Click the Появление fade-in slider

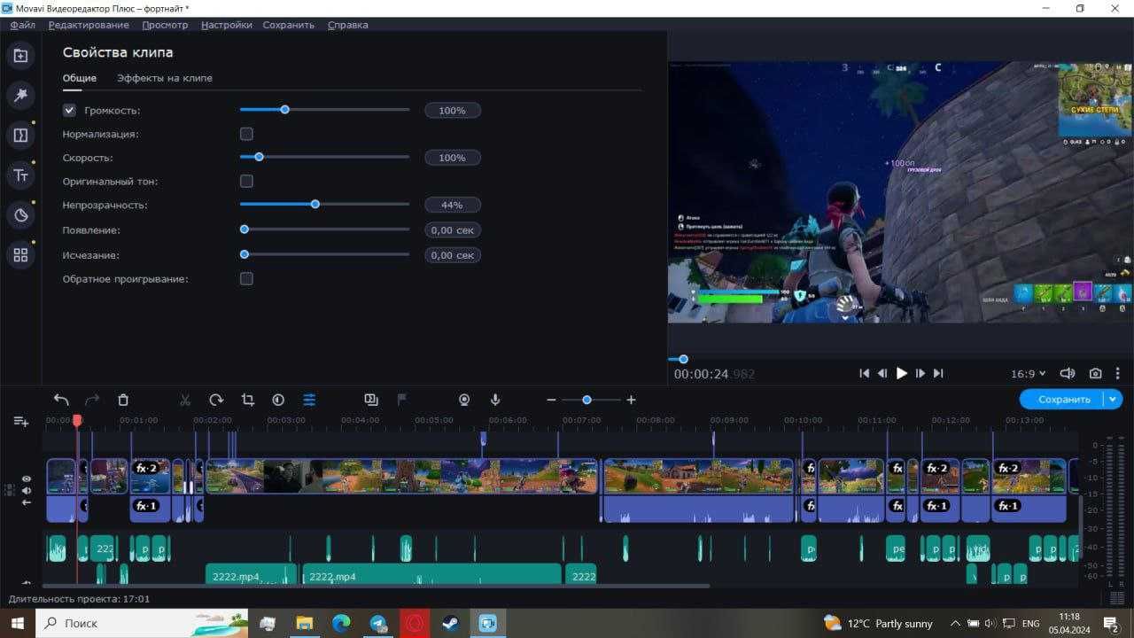324,230
